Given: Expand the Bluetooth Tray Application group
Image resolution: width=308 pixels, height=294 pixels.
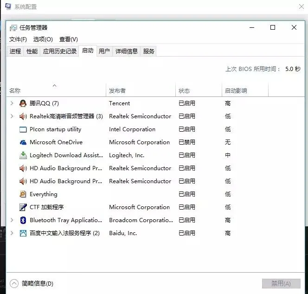Looking at the screenshot, I should pos(12,220).
